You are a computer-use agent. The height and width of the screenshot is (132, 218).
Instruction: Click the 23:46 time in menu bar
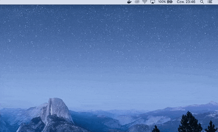click(x=191, y=2)
